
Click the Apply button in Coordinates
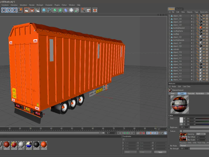160,152
